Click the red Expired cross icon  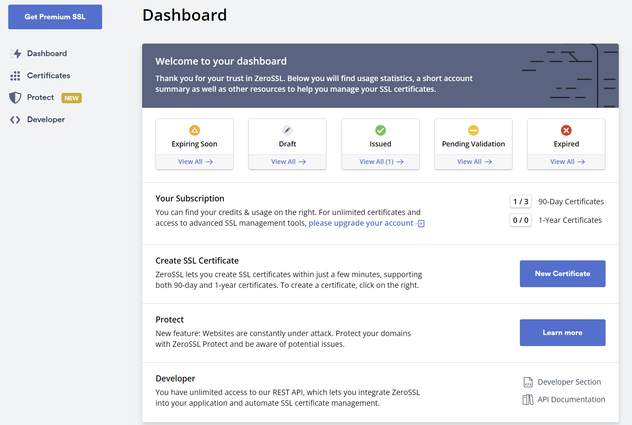point(566,130)
